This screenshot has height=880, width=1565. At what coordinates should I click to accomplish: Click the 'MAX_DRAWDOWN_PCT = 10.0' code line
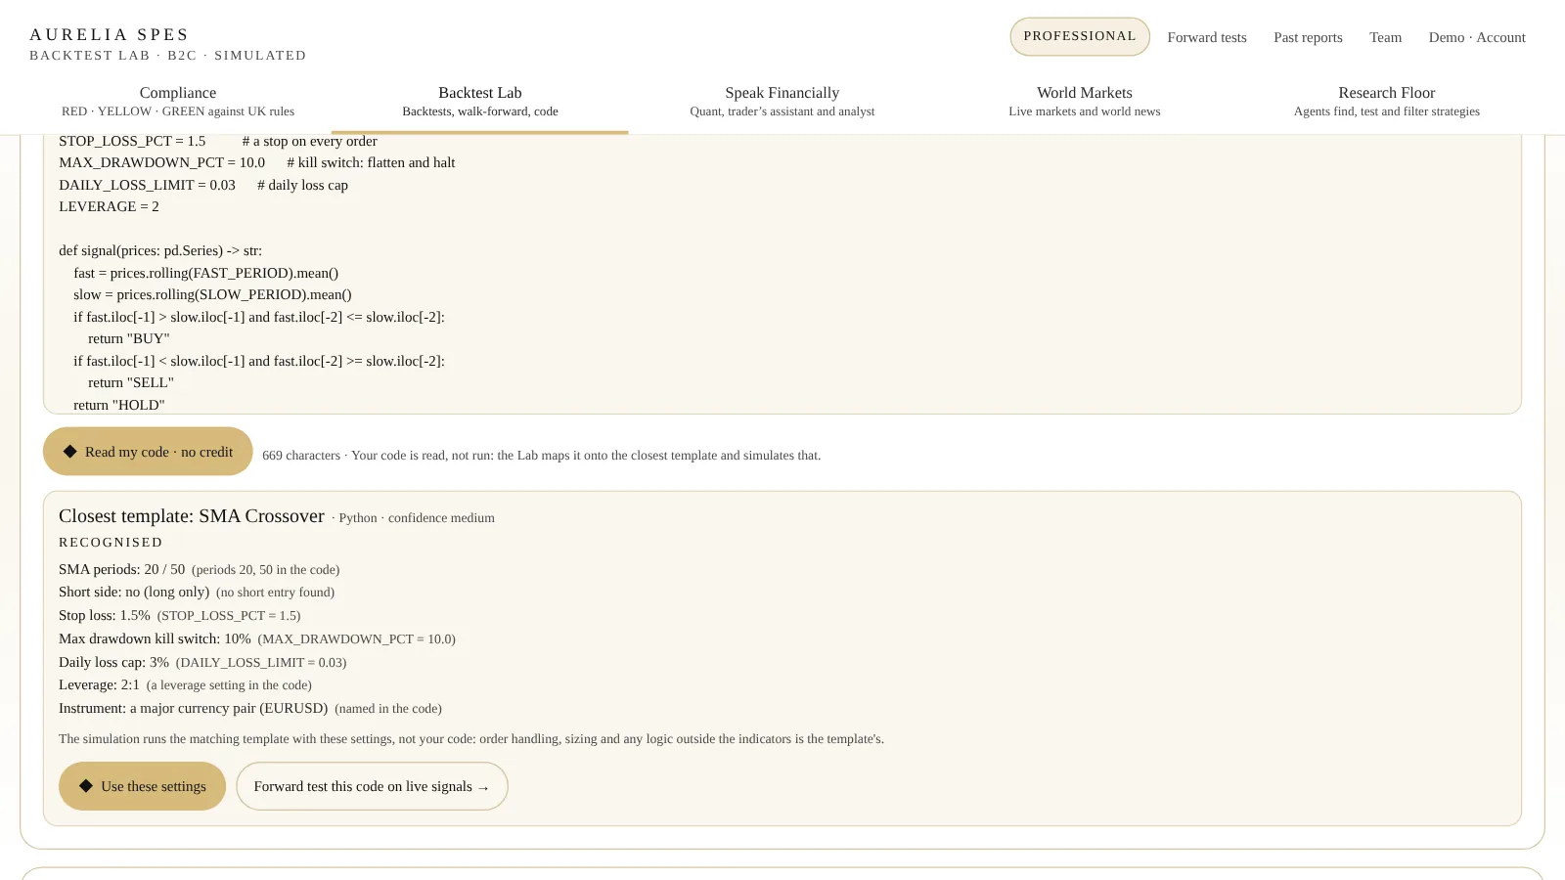[x=161, y=162]
